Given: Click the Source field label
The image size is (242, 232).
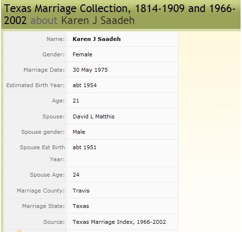Looking at the screenshot, I should click(54, 222).
